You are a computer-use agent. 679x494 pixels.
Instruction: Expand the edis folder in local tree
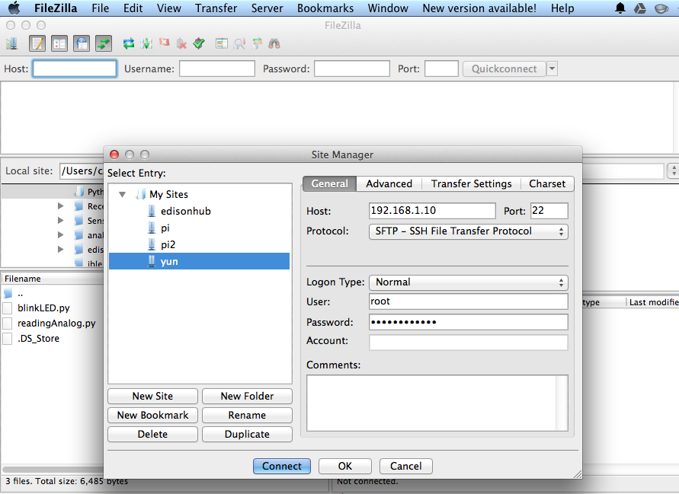[61, 250]
